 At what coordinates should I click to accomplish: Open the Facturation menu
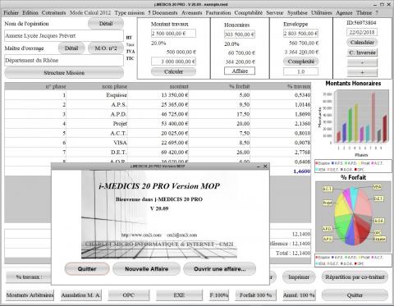(x=218, y=13)
